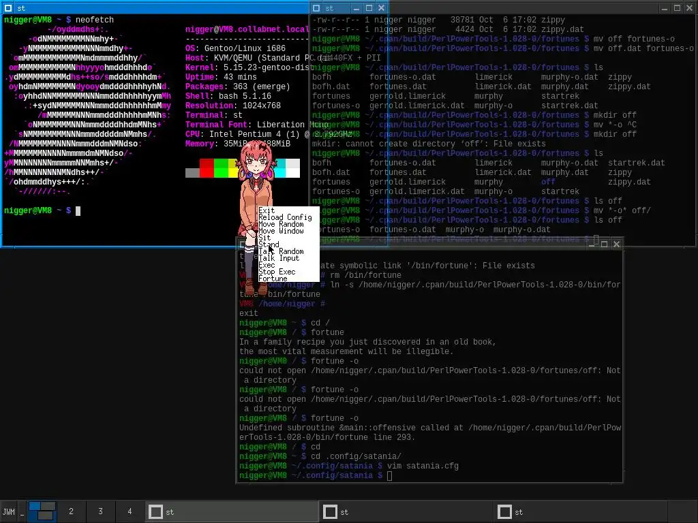This screenshot has height=523, width=698.
Task: Click the 'rm /bin/fortune' command text
Action: 365,275
